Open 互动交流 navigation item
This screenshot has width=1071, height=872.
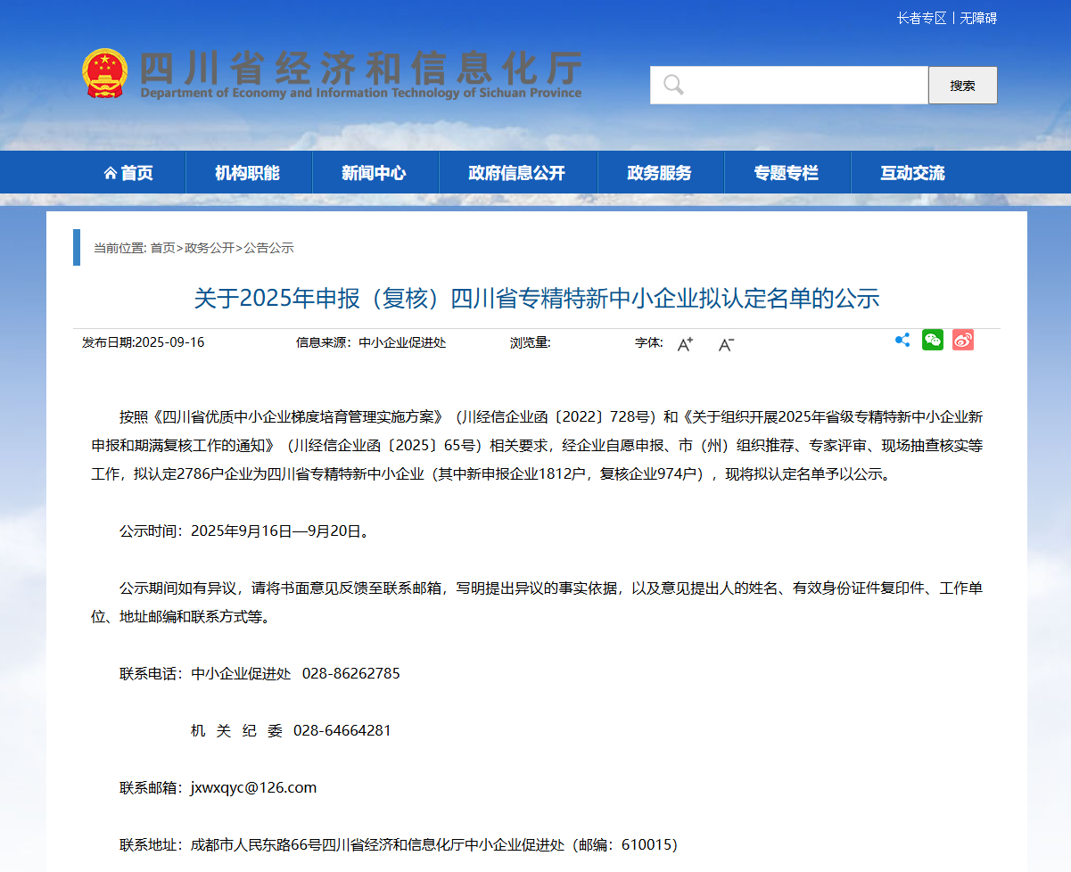[x=912, y=173]
